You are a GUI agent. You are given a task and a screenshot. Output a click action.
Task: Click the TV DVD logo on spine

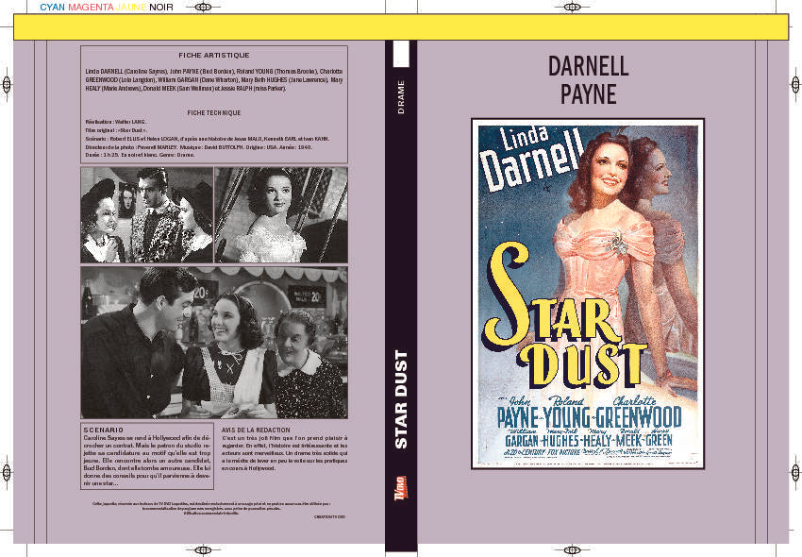(x=400, y=488)
